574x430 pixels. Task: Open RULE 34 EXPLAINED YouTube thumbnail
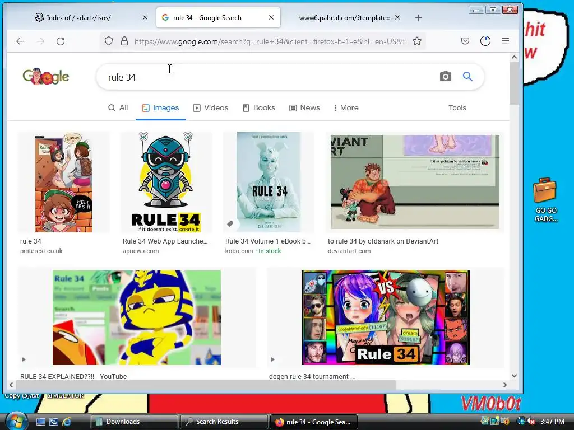point(137,317)
